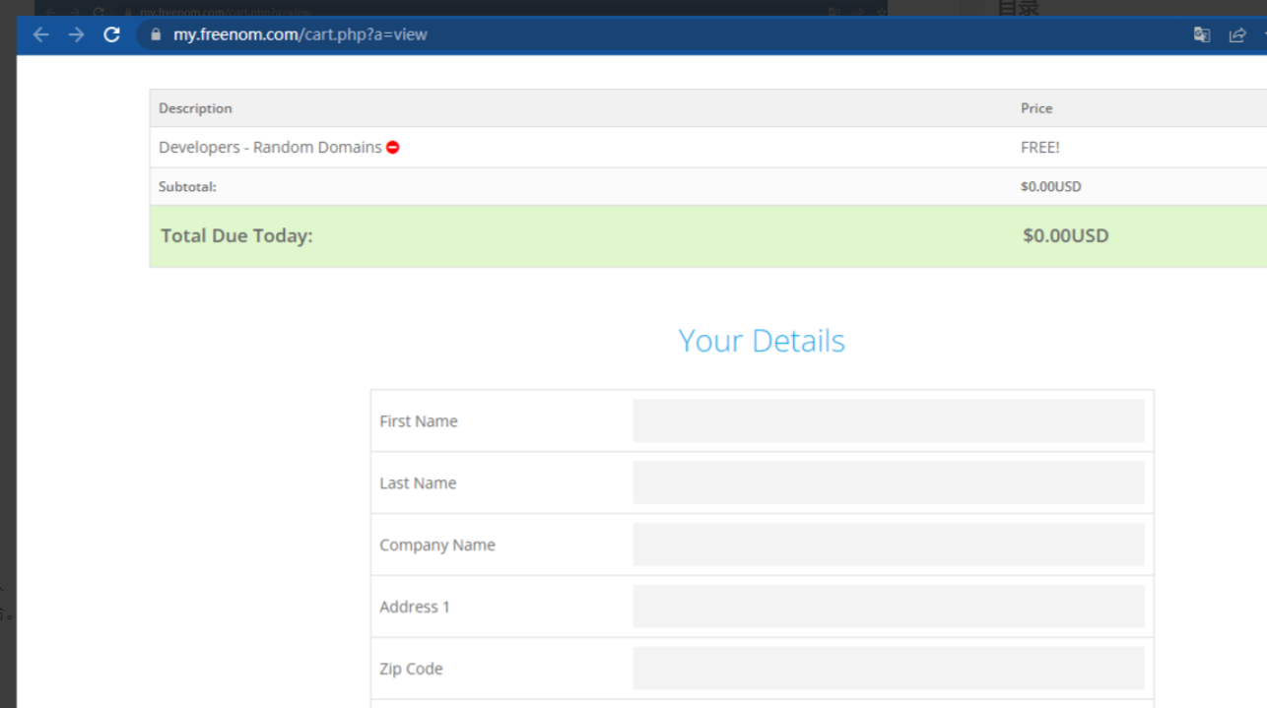
Task: Focus the Last Name input field
Action: [888, 483]
